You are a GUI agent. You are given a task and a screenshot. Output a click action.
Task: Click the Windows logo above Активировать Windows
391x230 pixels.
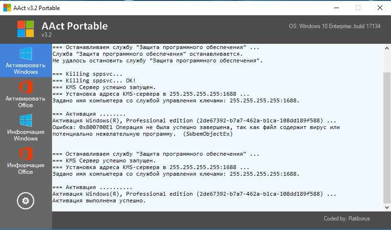tap(26, 53)
